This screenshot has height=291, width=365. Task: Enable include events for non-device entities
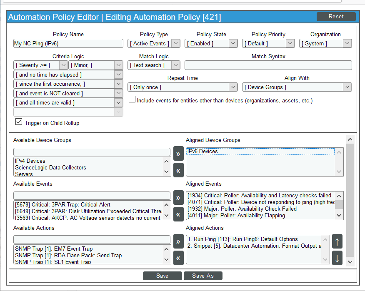pyautogui.click(x=132, y=100)
